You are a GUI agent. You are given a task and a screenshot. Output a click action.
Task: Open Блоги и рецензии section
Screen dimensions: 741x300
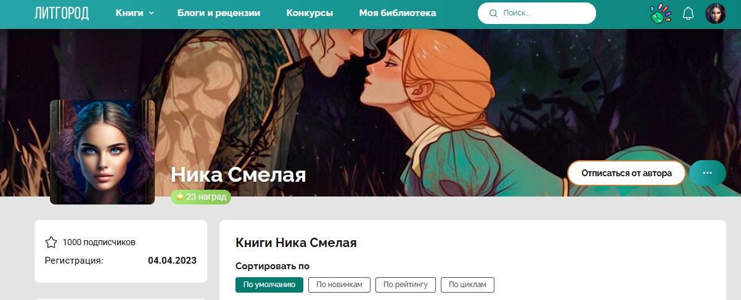pyautogui.click(x=219, y=13)
